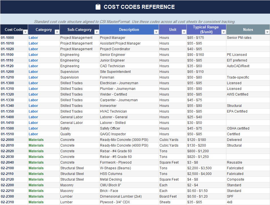Open the Typical Range column filter
This screenshot has height=205, width=270.
224,31
